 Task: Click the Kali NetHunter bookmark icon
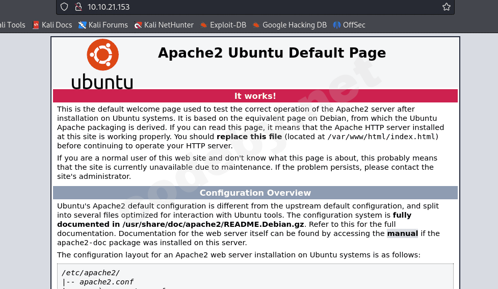coord(138,25)
